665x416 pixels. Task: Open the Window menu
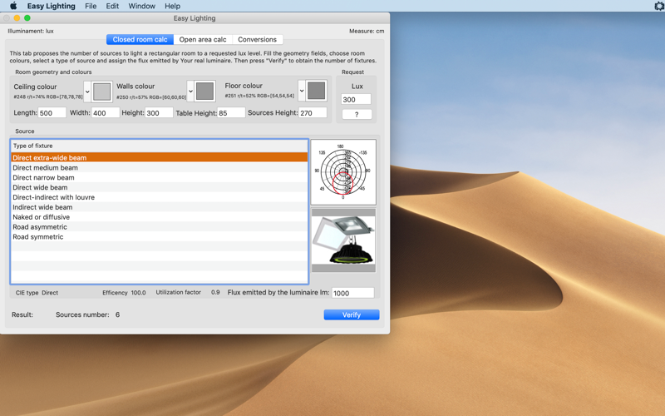click(x=141, y=6)
